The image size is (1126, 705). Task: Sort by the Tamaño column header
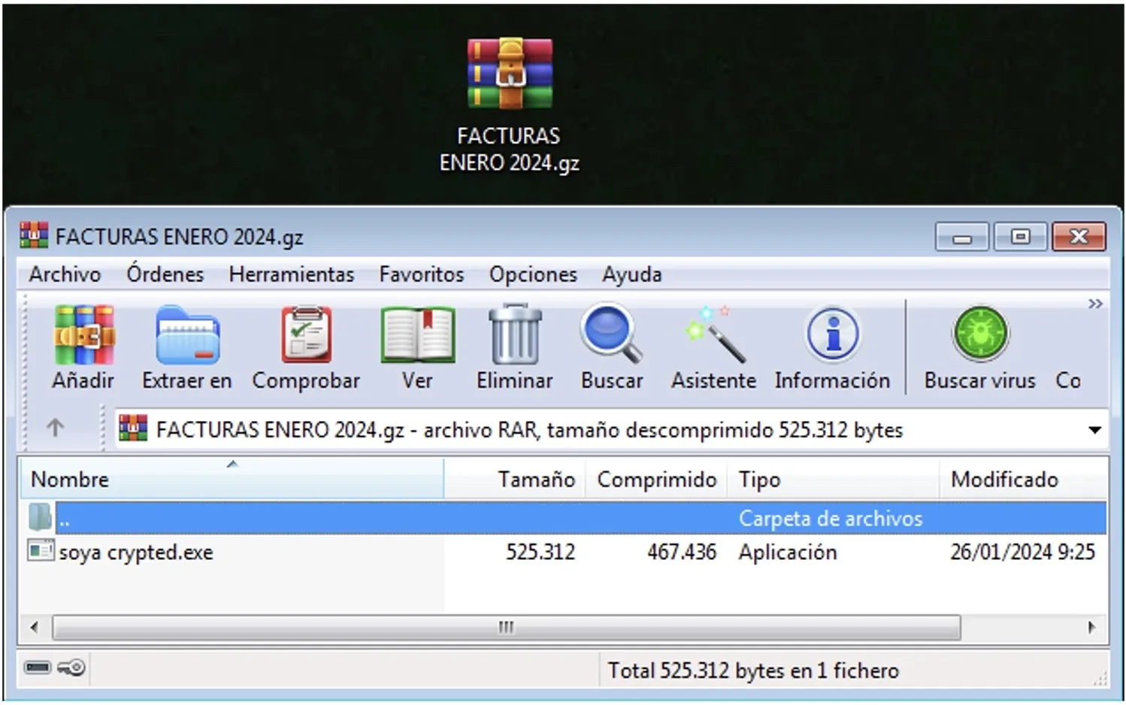pyautogui.click(x=514, y=479)
